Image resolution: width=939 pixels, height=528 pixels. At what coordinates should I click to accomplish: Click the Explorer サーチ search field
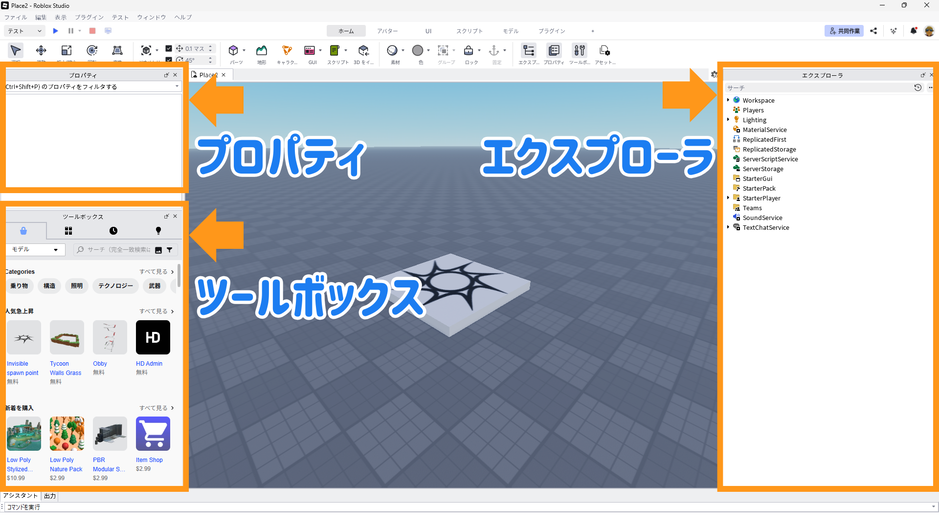[817, 88]
